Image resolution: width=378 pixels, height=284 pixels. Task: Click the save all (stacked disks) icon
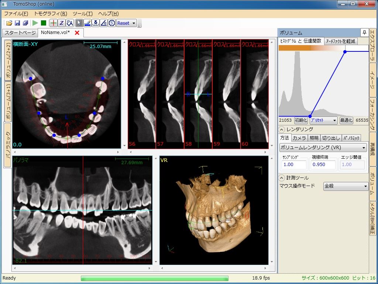tap(25, 23)
